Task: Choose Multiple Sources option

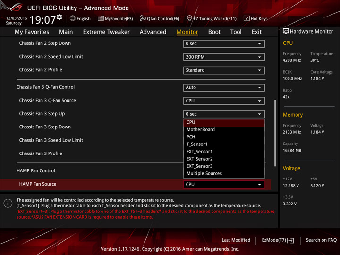Action: (x=224, y=173)
